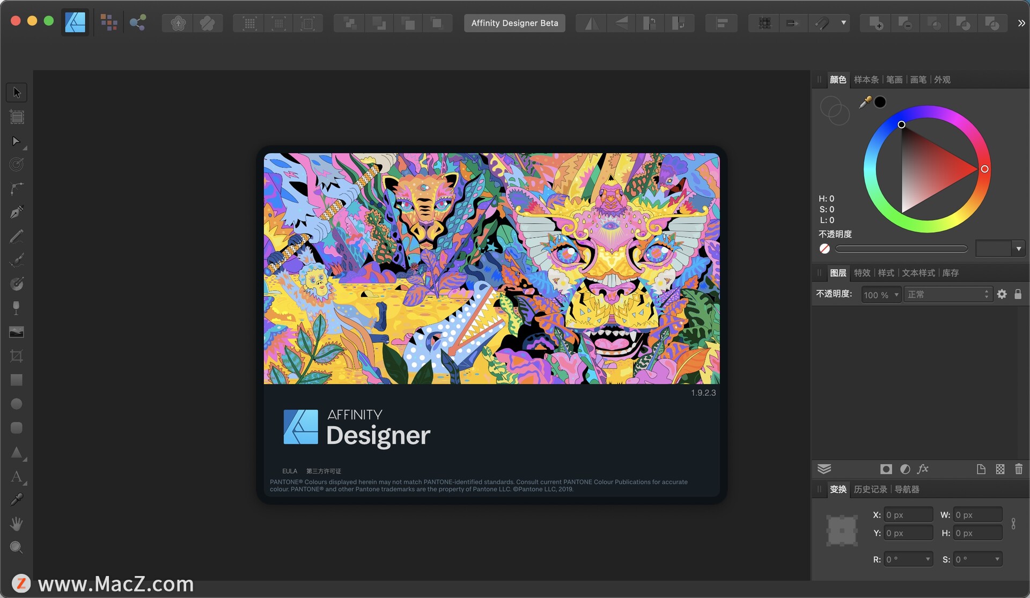Select the Ellipse shape tool
The width and height of the screenshot is (1030, 598).
[17, 404]
